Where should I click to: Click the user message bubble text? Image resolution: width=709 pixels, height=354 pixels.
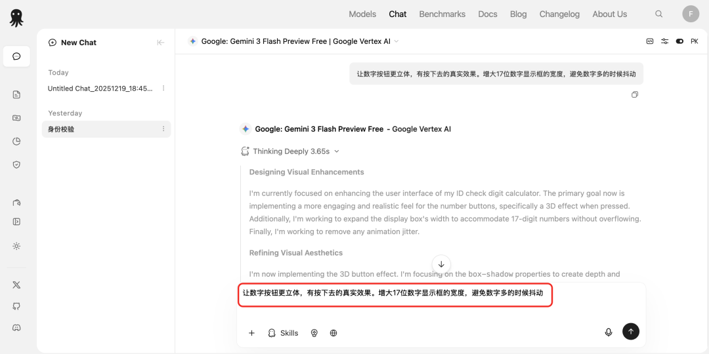click(496, 73)
